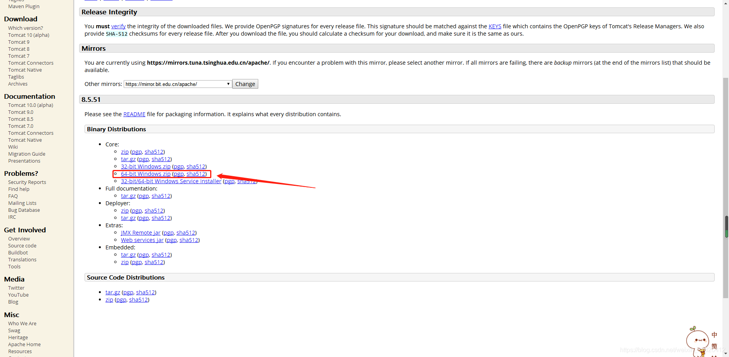Screen dimensions: 729x357
Task: Go to Tomcat 7 download page
Action: 19,56
